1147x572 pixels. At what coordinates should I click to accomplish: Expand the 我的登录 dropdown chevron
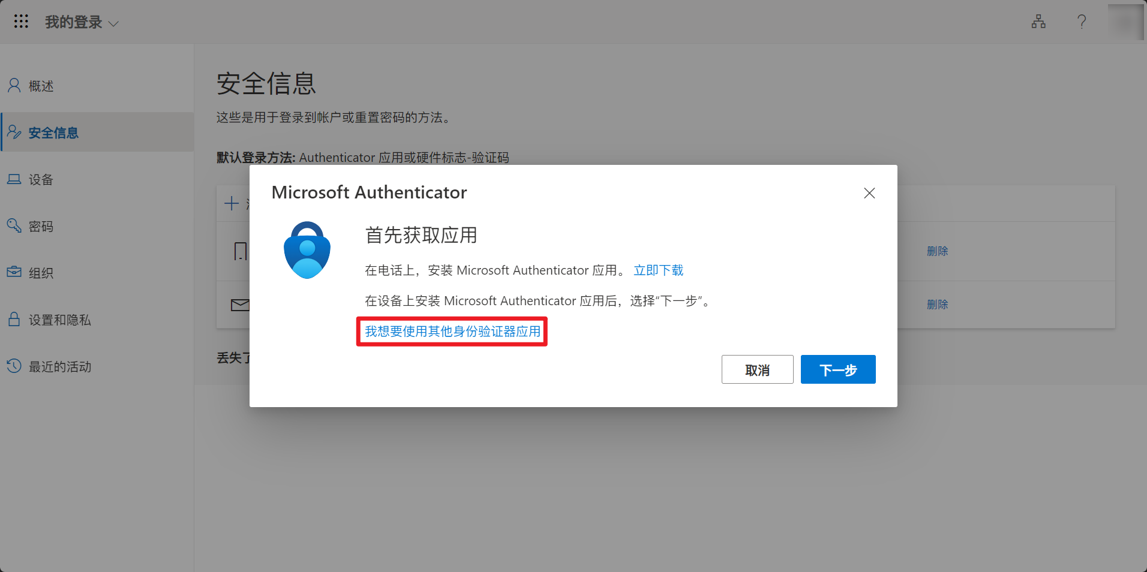click(113, 23)
